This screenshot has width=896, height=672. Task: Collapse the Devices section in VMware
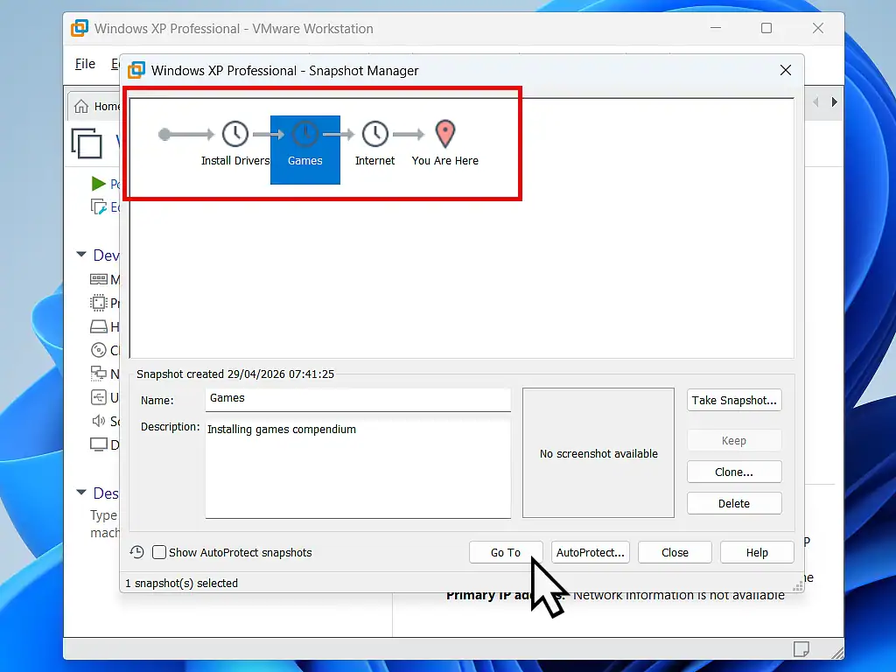tap(81, 255)
